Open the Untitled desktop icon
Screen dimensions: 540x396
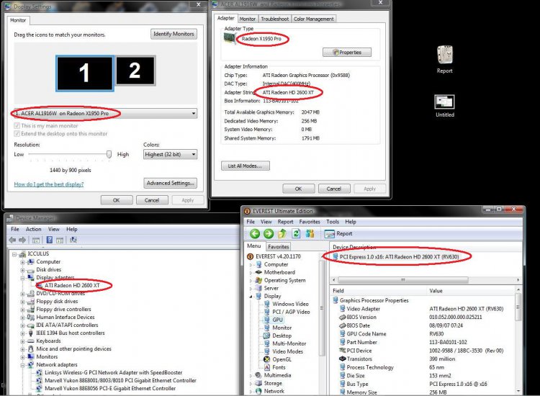point(445,106)
